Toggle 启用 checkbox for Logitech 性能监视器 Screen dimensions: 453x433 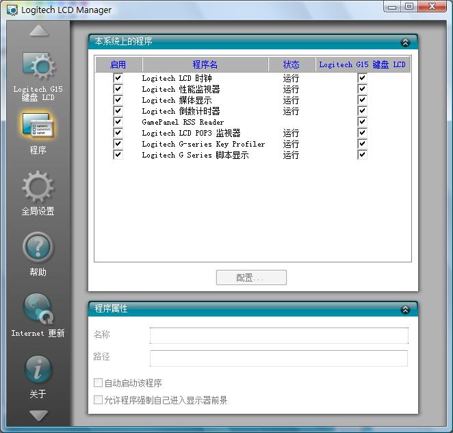(118, 89)
